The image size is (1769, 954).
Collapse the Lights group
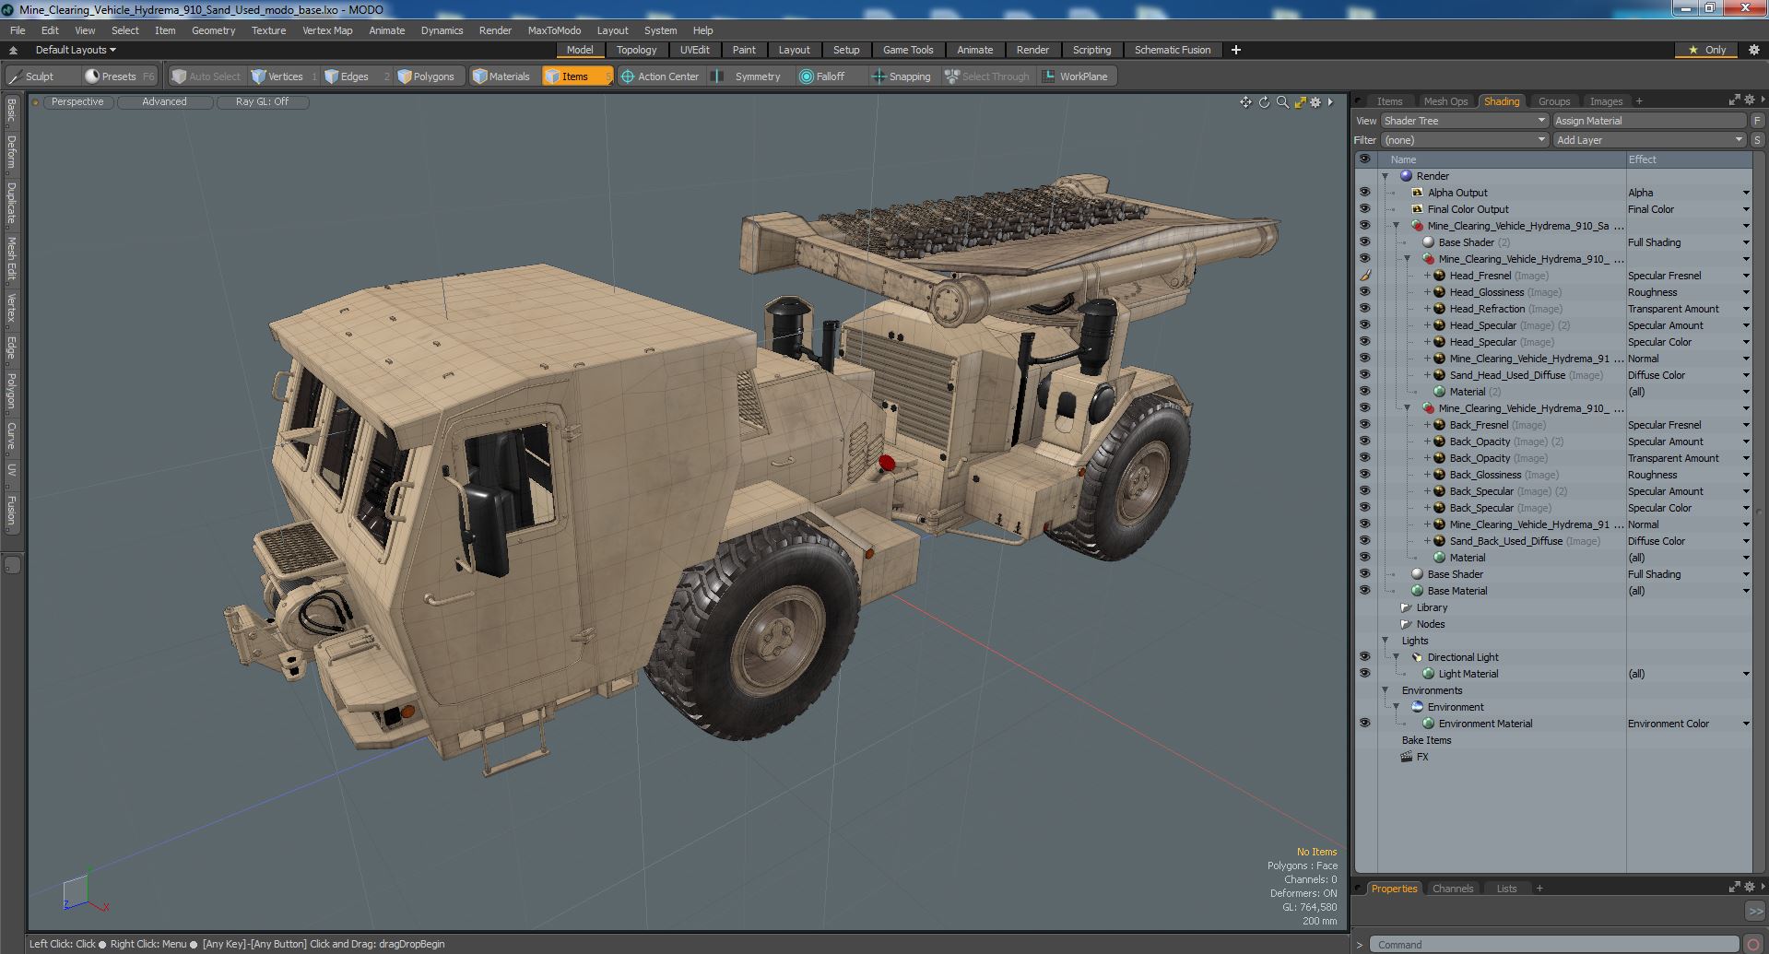coord(1385,641)
